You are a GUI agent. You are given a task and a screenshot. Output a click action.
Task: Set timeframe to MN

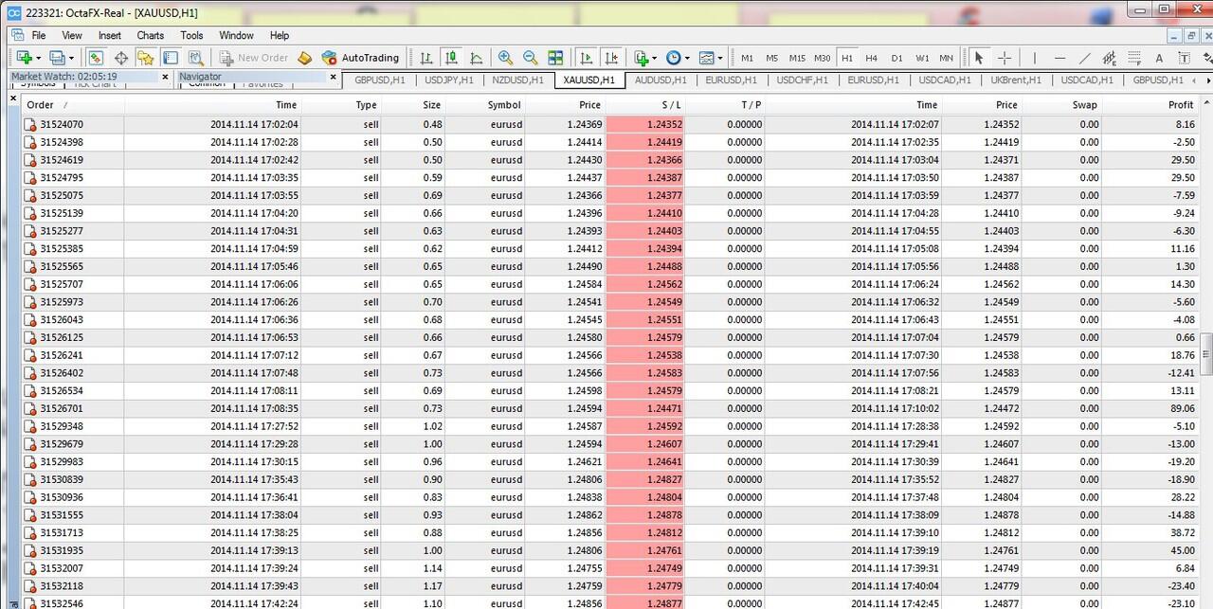(947, 58)
